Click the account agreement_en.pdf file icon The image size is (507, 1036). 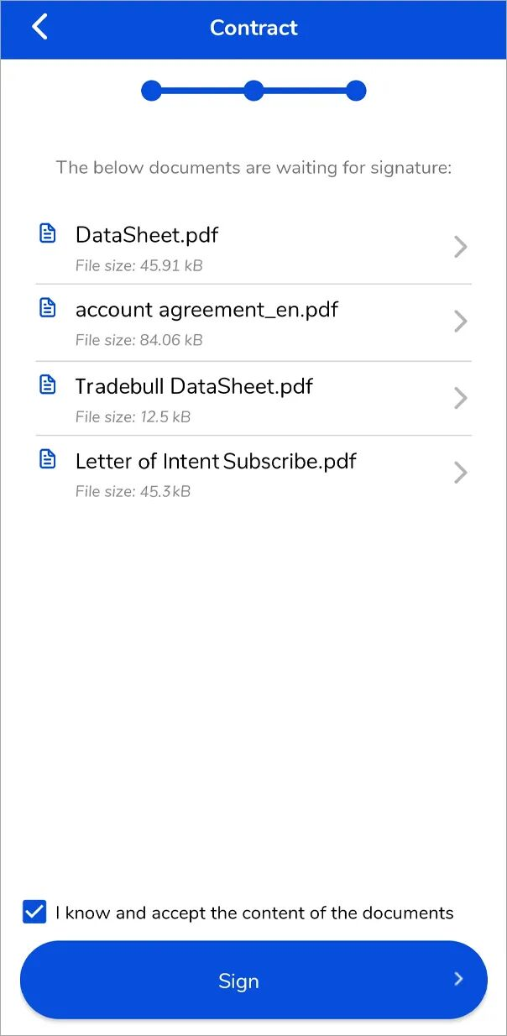pyautogui.click(x=49, y=308)
